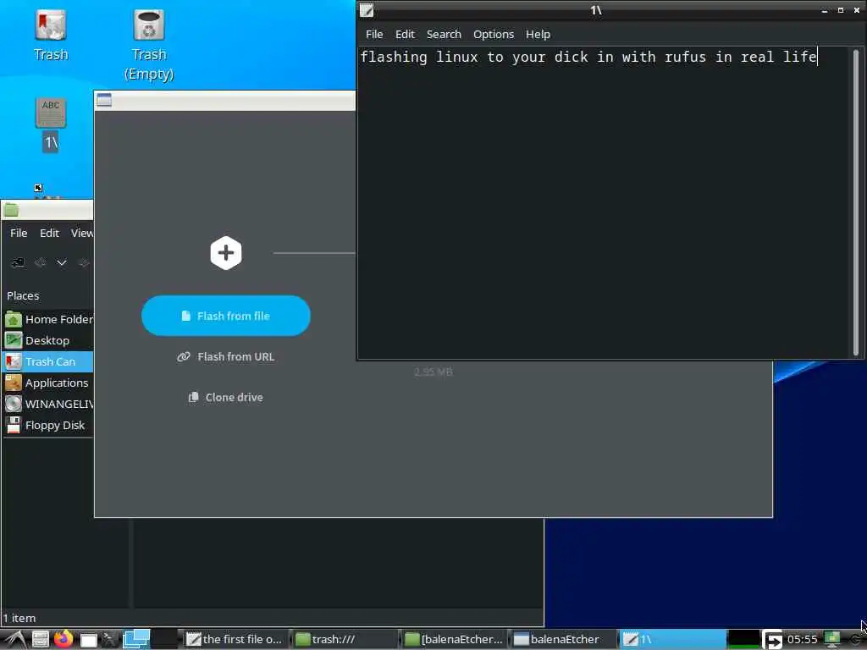Select Trash Can in Places

click(x=47, y=361)
